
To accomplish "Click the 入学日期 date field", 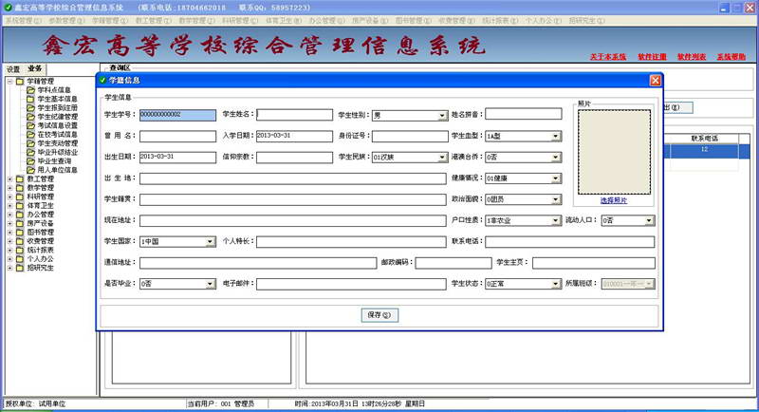I will click(295, 136).
